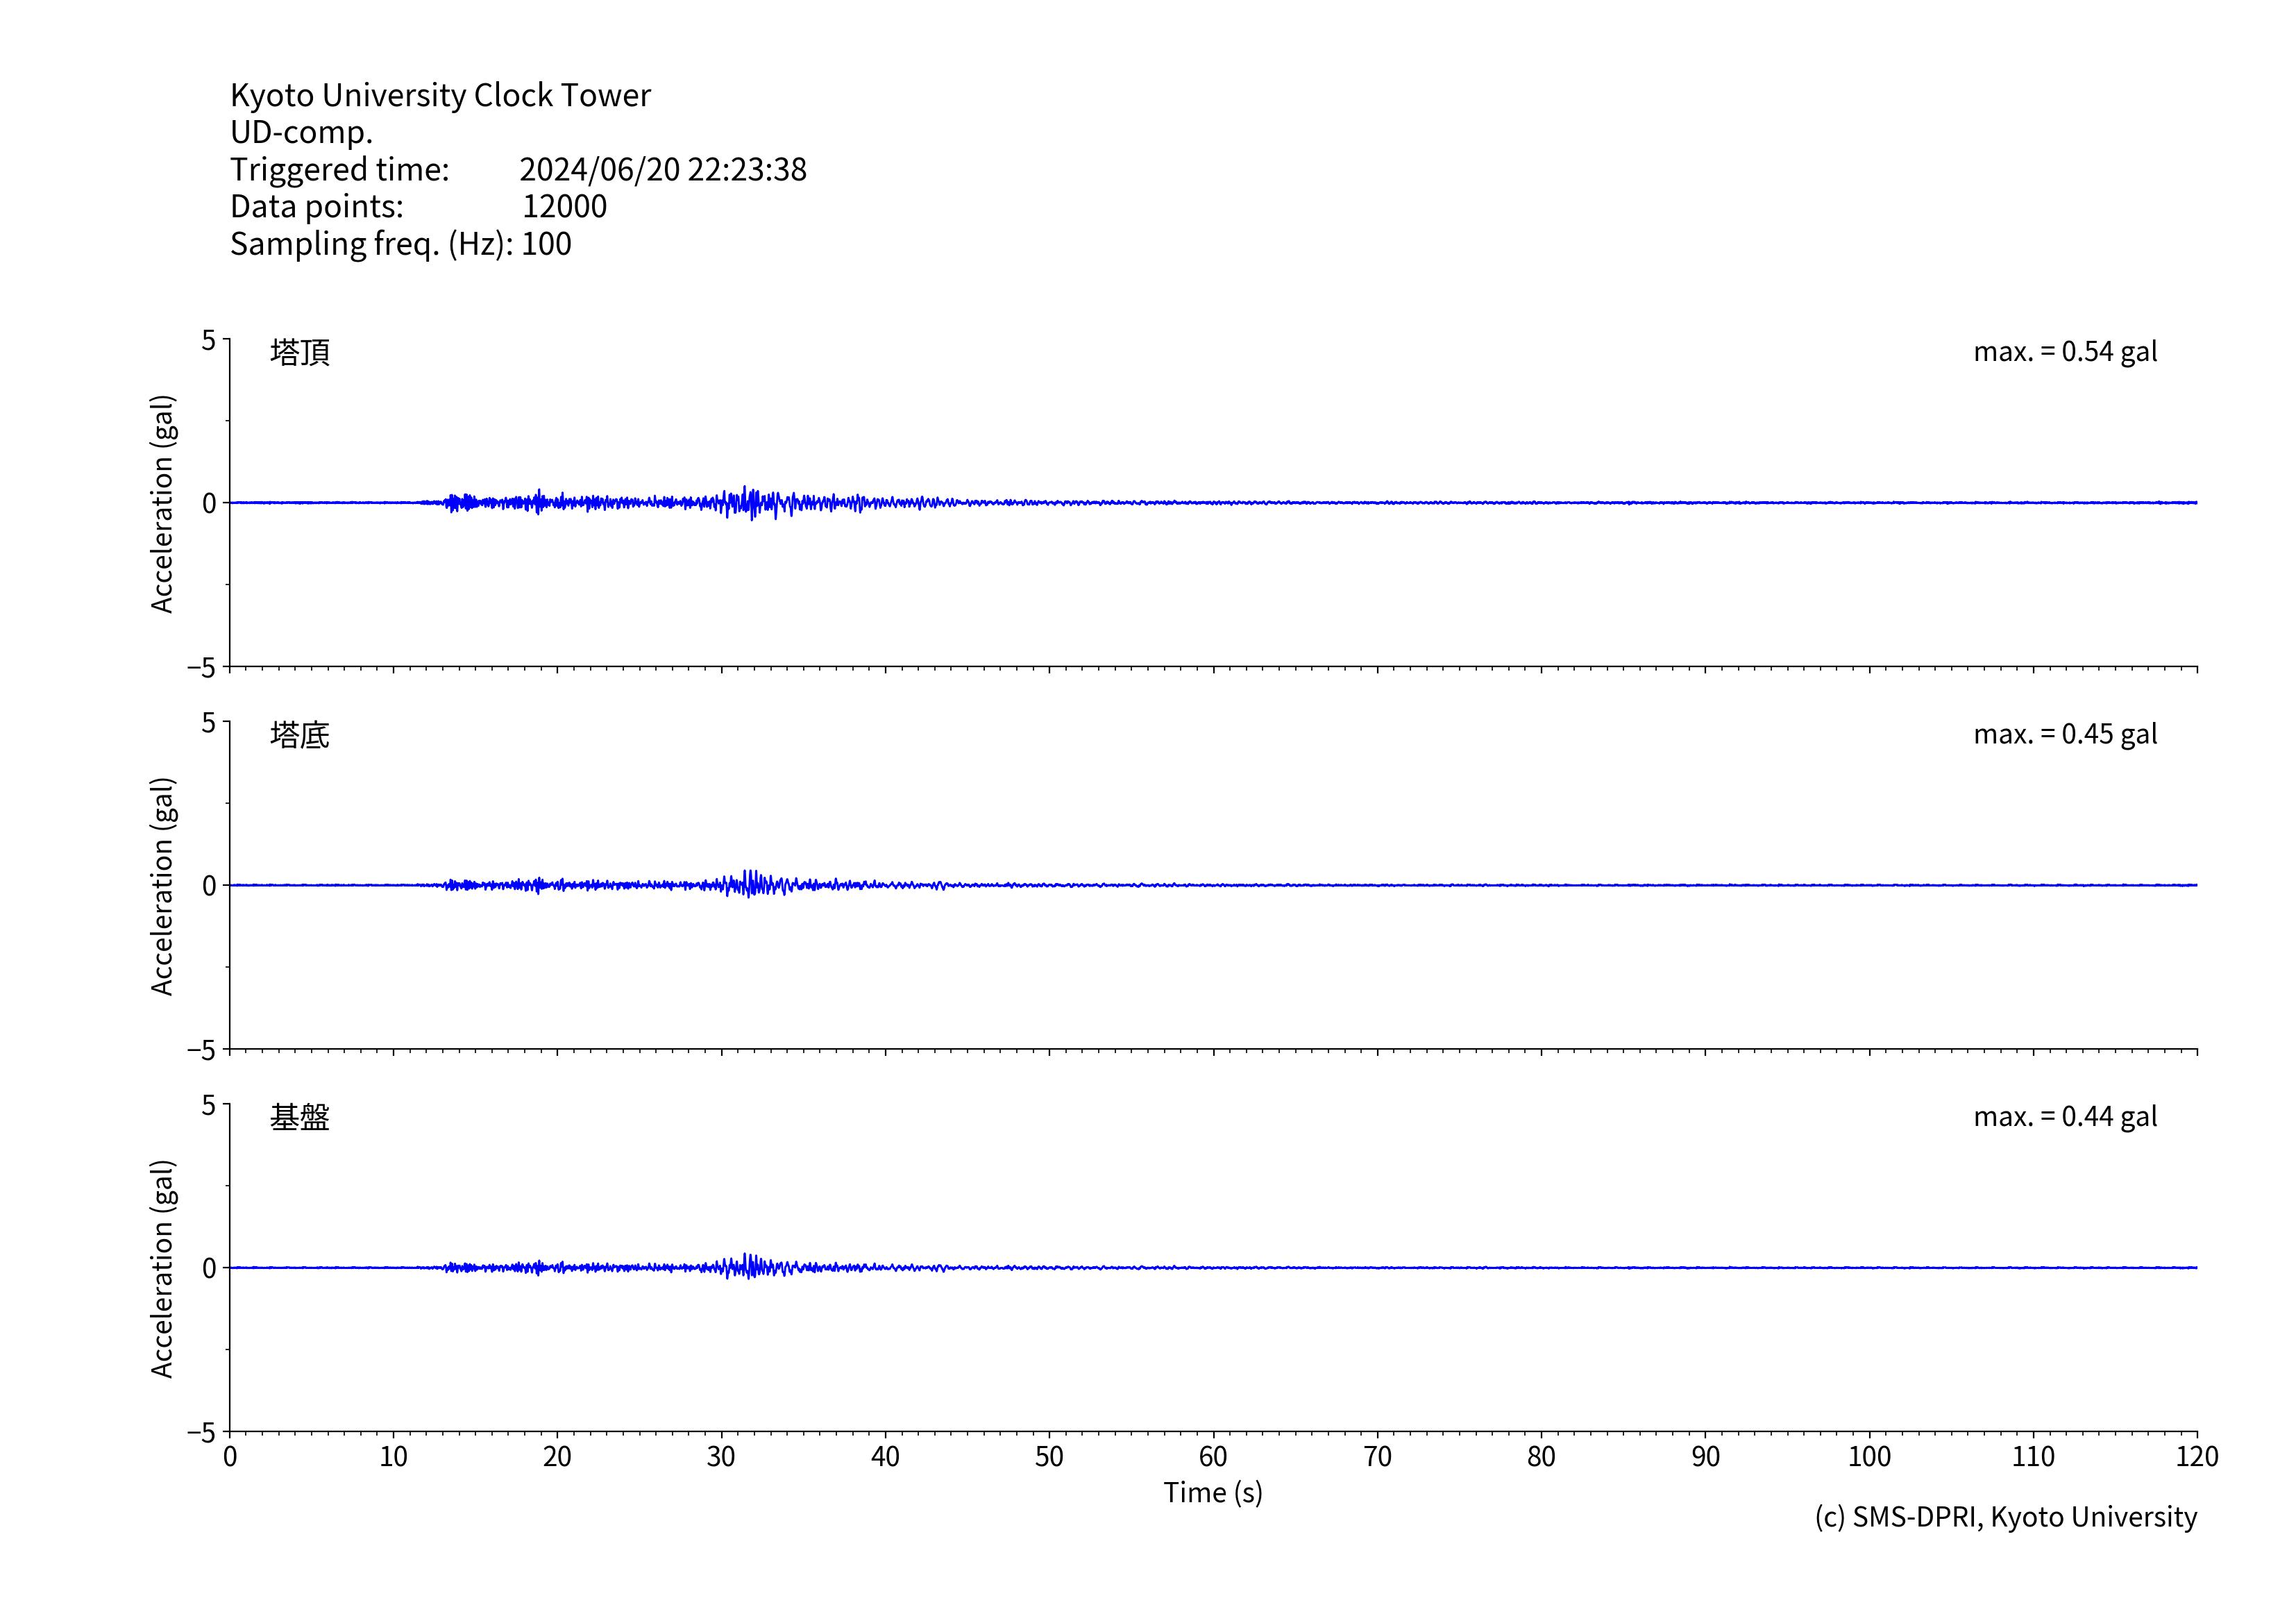Click the bottom panel Acceleration (gal) axis label
The image size is (2296, 1623).
(x=162, y=1268)
